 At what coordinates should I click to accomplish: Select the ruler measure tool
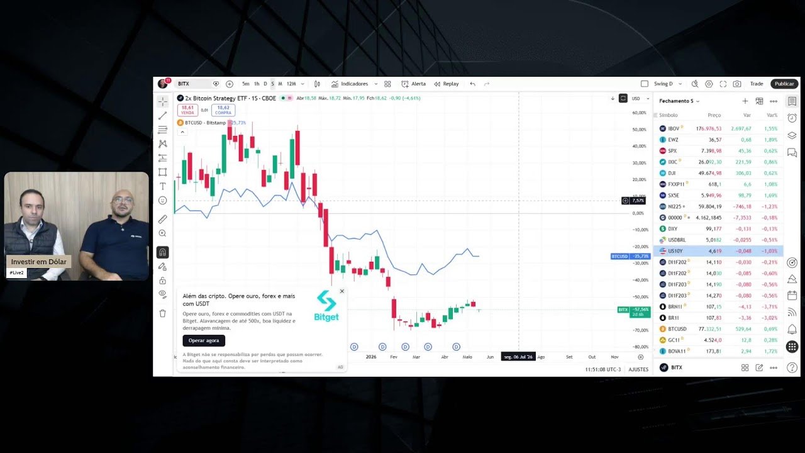[162, 219]
